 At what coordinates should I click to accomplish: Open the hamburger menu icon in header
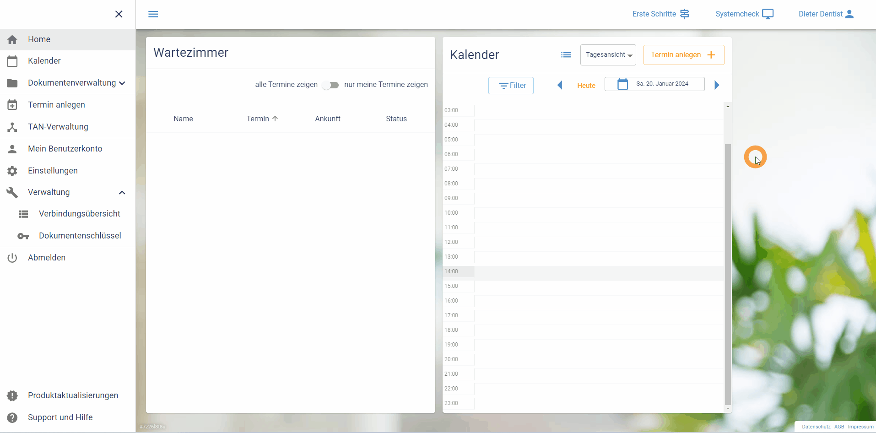click(153, 14)
